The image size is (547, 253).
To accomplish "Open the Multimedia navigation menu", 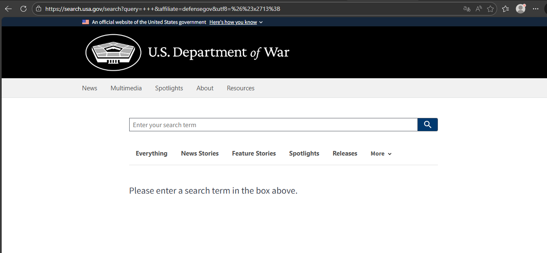I will [x=126, y=88].
